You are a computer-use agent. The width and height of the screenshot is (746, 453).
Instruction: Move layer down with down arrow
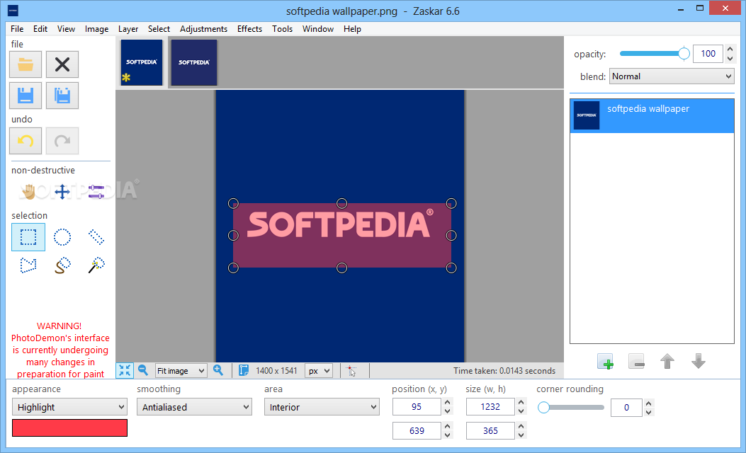[699, 361]
